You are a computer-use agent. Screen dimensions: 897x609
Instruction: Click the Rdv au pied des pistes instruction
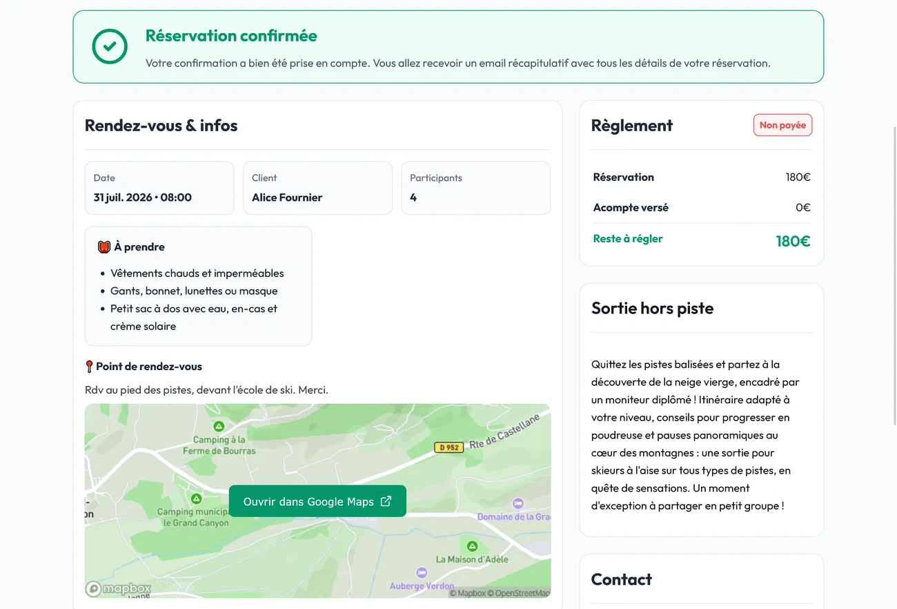[x=206, y=390]
